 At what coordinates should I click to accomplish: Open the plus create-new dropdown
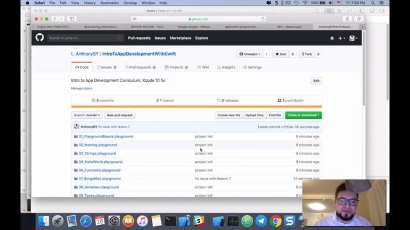[341, 38]
